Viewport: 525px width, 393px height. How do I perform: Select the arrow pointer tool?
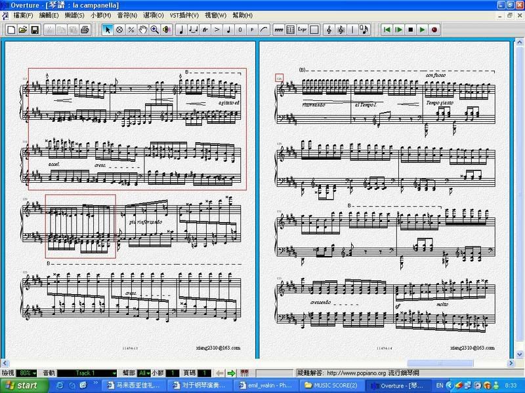108,29
